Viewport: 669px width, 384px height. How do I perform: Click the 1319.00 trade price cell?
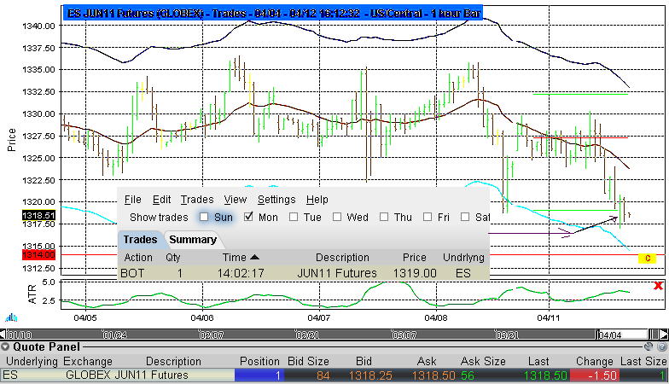tap(415, 273)
